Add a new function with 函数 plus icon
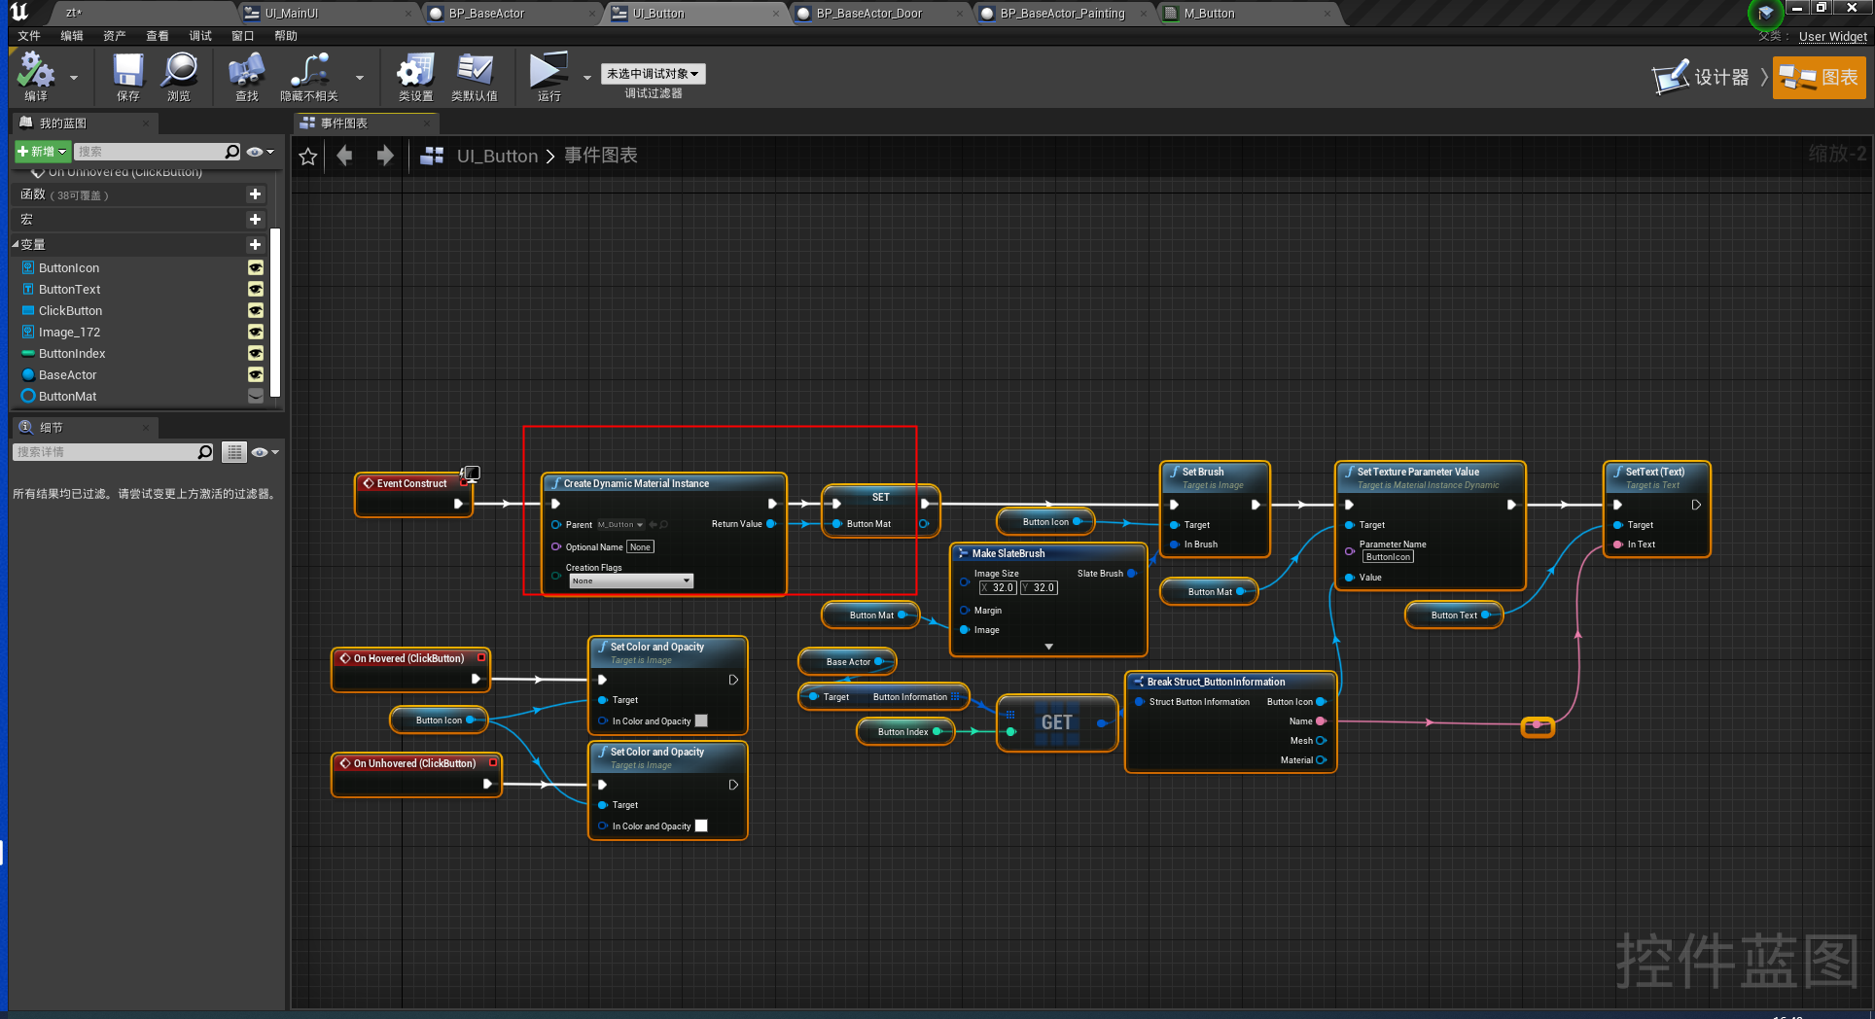 255,194
